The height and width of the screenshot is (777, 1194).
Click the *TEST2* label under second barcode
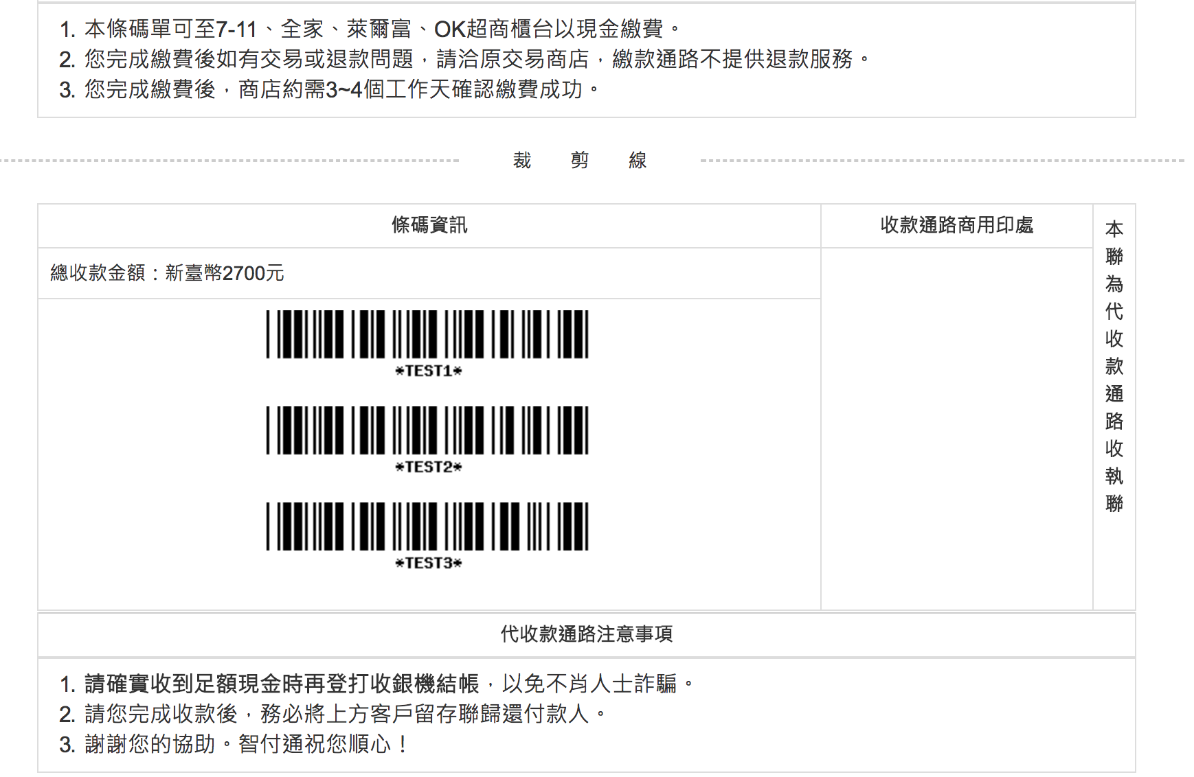[x=429, y=467]
